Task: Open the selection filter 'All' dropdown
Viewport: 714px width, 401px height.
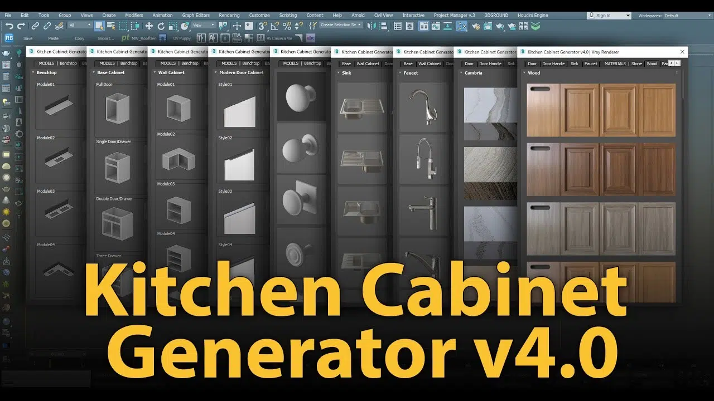Action: tap(80, 25)
